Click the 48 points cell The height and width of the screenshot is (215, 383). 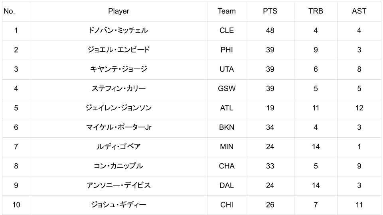pos(270,30)
